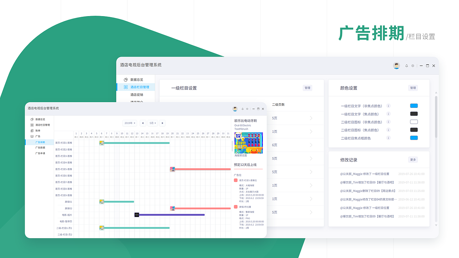
Task: Click back window vertical scrollbar
Action: [436, 116]
